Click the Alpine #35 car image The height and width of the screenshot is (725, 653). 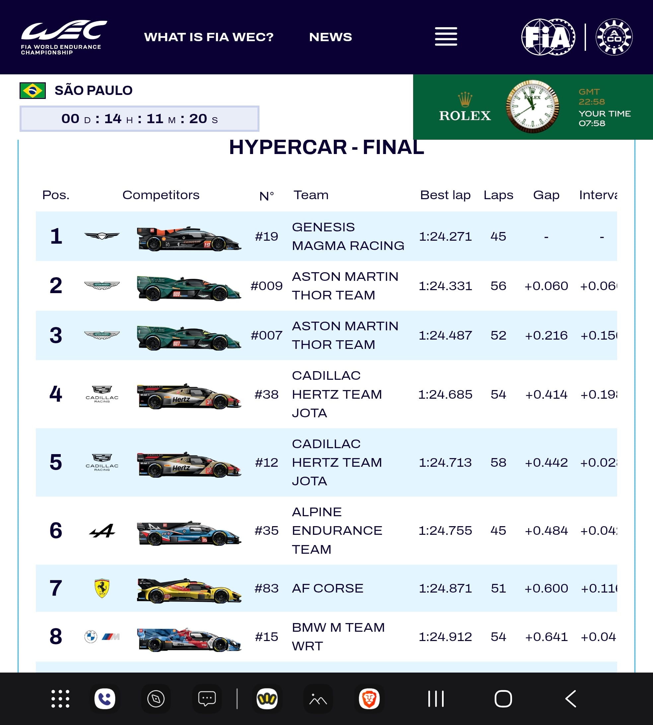tap(189, 533)
